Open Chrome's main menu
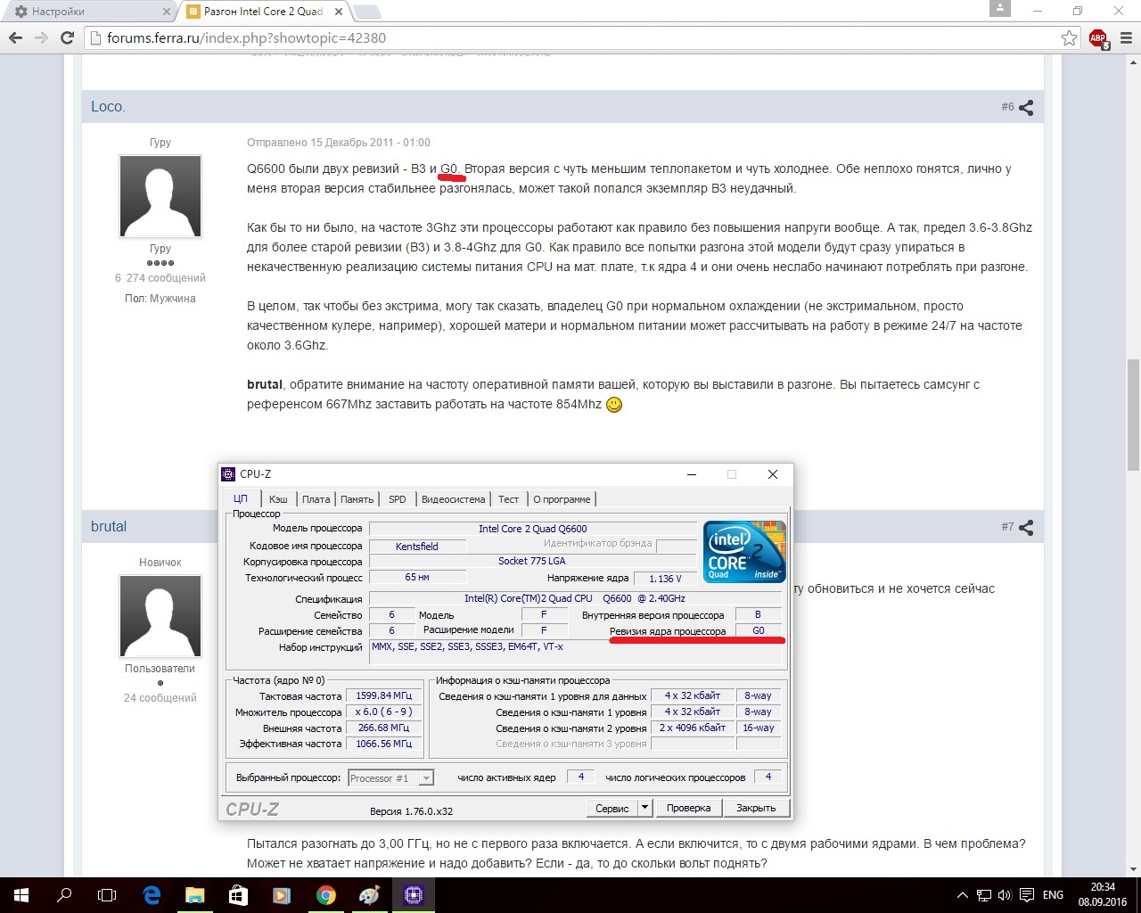Screen dimensions: 1141x913 click(x=1125, y=37)
